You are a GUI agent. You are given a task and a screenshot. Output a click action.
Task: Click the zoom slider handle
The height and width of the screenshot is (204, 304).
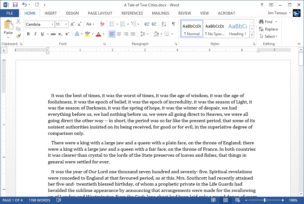pyautogui.click(x=264, y=200)
